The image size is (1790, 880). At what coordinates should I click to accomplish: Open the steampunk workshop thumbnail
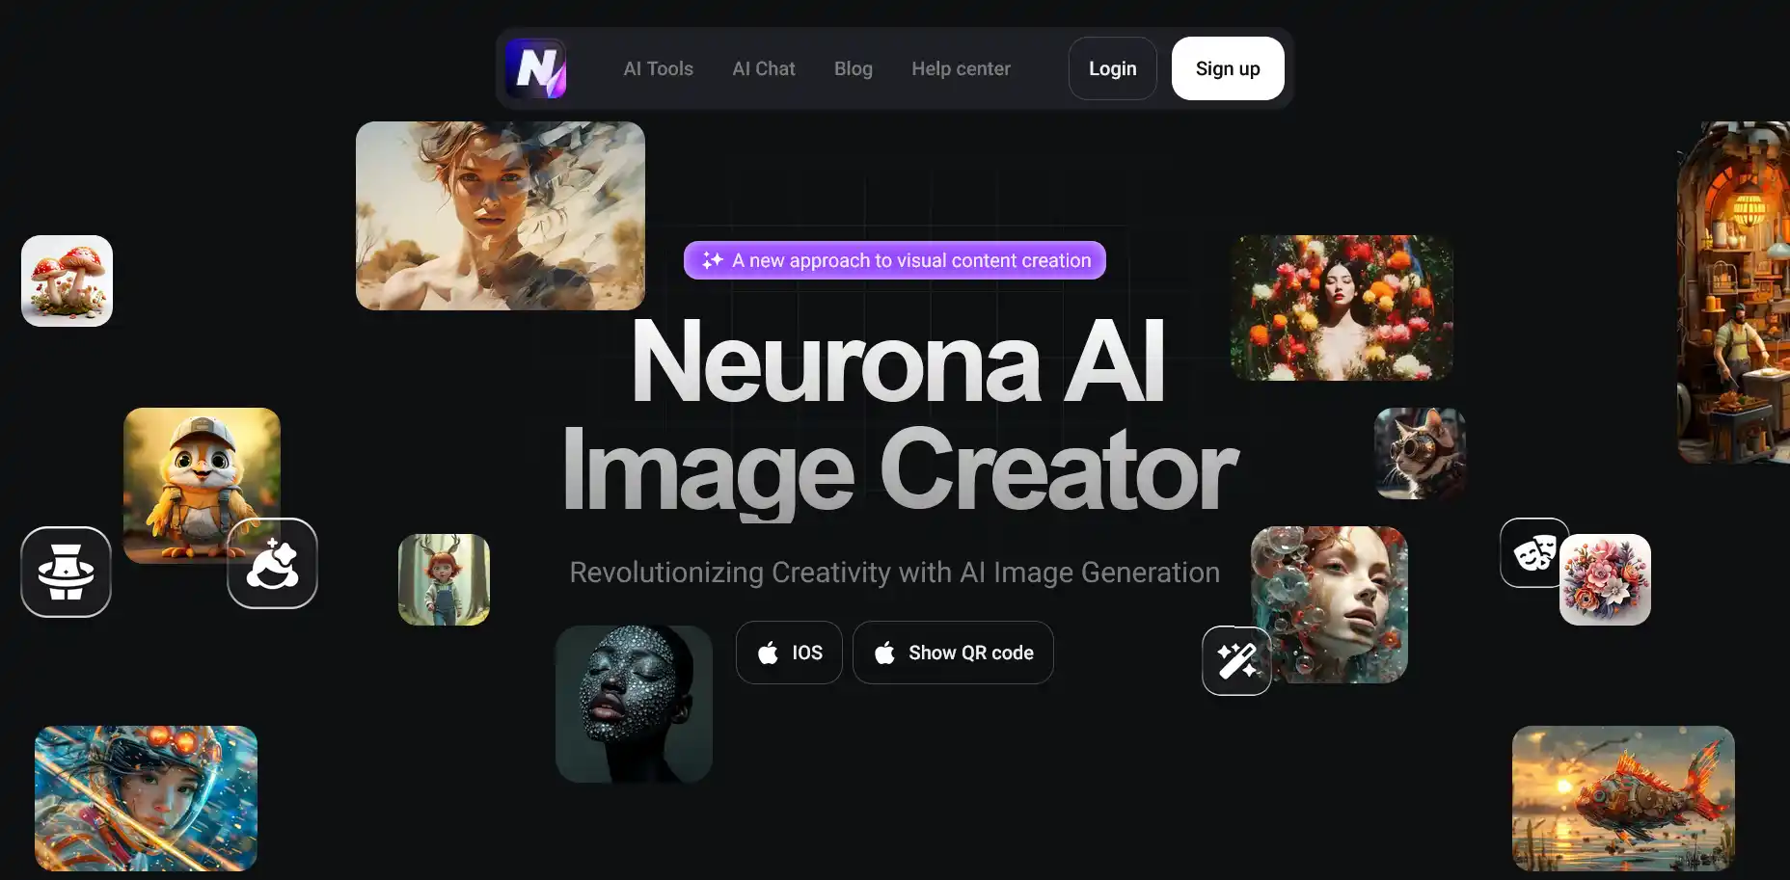[x=1733, y=292]
